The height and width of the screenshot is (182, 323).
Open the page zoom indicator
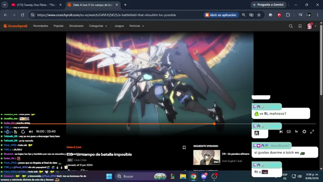[x=244, y=15]
